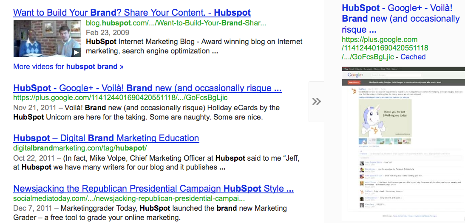Play the HubSpot video thumbnail
The height and width of the screenshot is (223, 465).
point(47,39)
